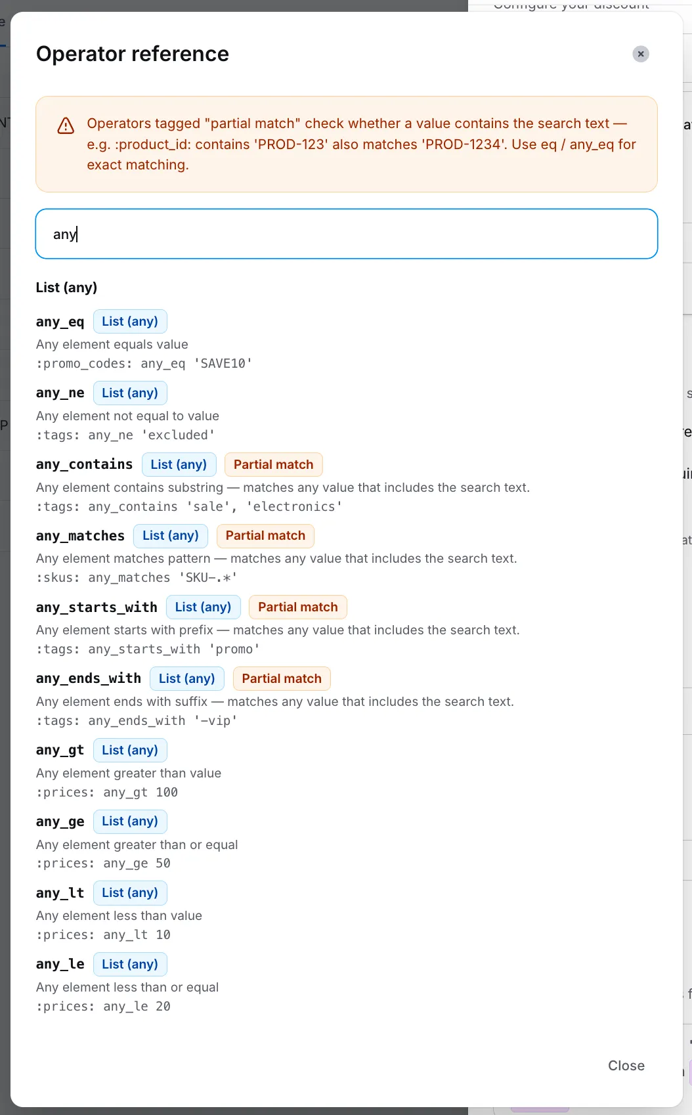Click the Partial match tag beside any_matches
Screen dimensions: 692x1115
[x=265, y=536]
